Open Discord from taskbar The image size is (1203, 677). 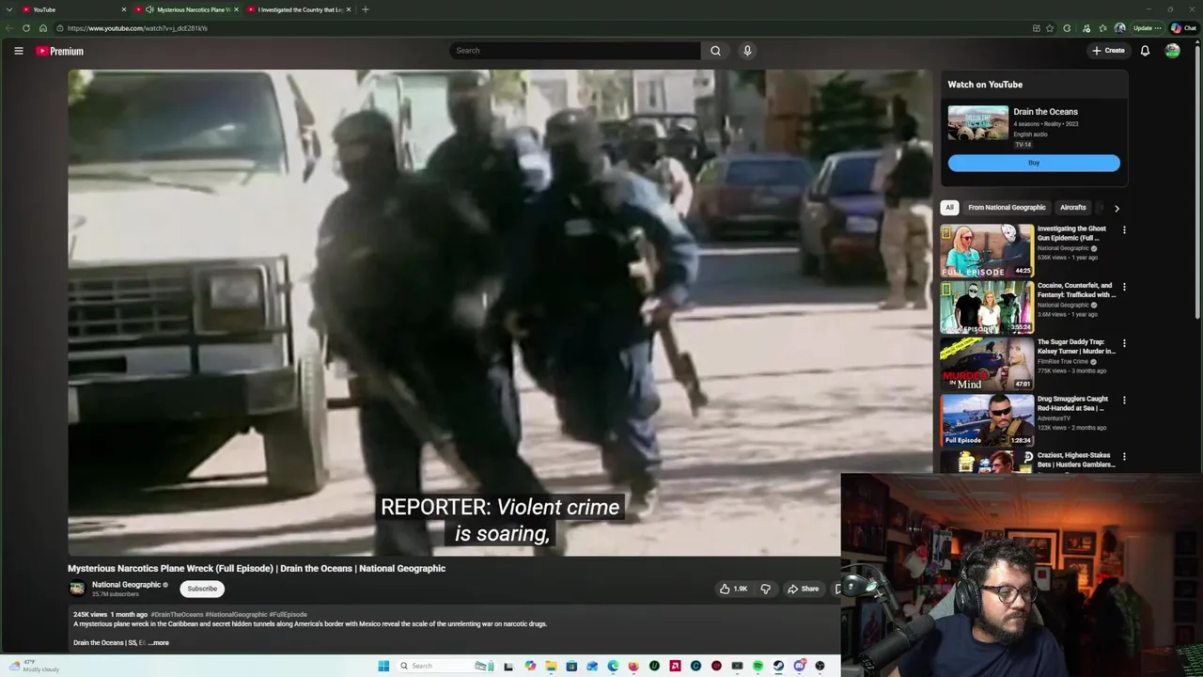[799, 666]
